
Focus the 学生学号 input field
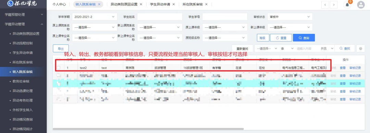click(x=225, y=17)
